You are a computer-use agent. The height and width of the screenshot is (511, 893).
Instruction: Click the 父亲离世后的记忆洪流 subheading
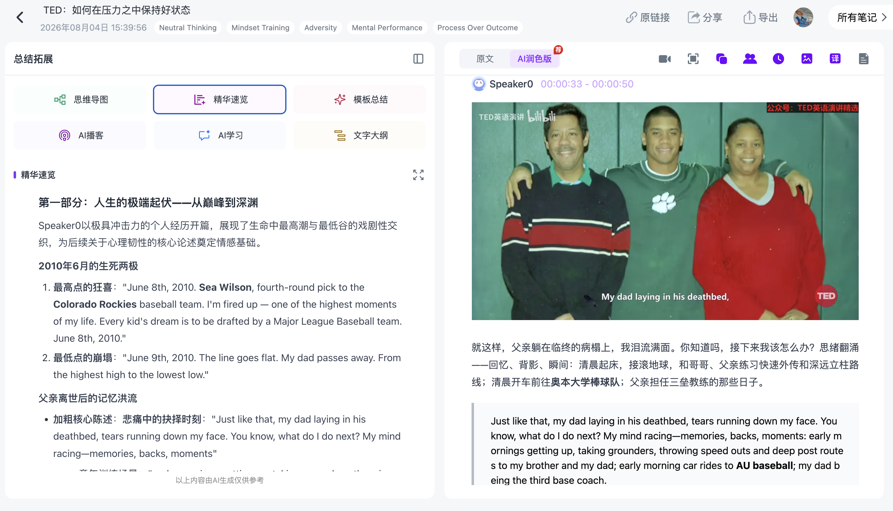click(88, 398)
